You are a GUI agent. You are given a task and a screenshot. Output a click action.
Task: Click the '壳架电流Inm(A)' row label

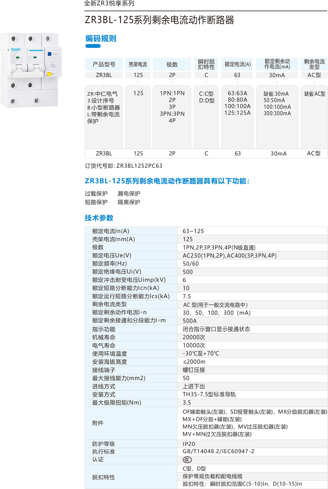pos(113,239)
